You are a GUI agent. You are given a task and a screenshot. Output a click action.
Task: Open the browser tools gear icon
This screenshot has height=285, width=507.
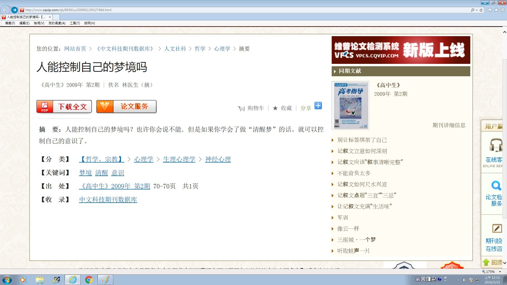click(503, 10)
